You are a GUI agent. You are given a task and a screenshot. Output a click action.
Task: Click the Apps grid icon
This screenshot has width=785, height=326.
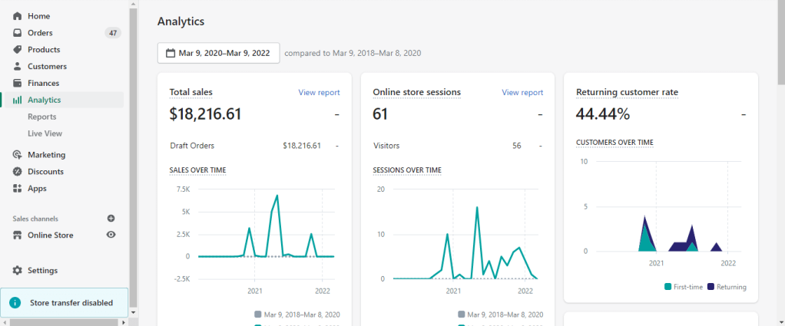click(x=17, y=189)
